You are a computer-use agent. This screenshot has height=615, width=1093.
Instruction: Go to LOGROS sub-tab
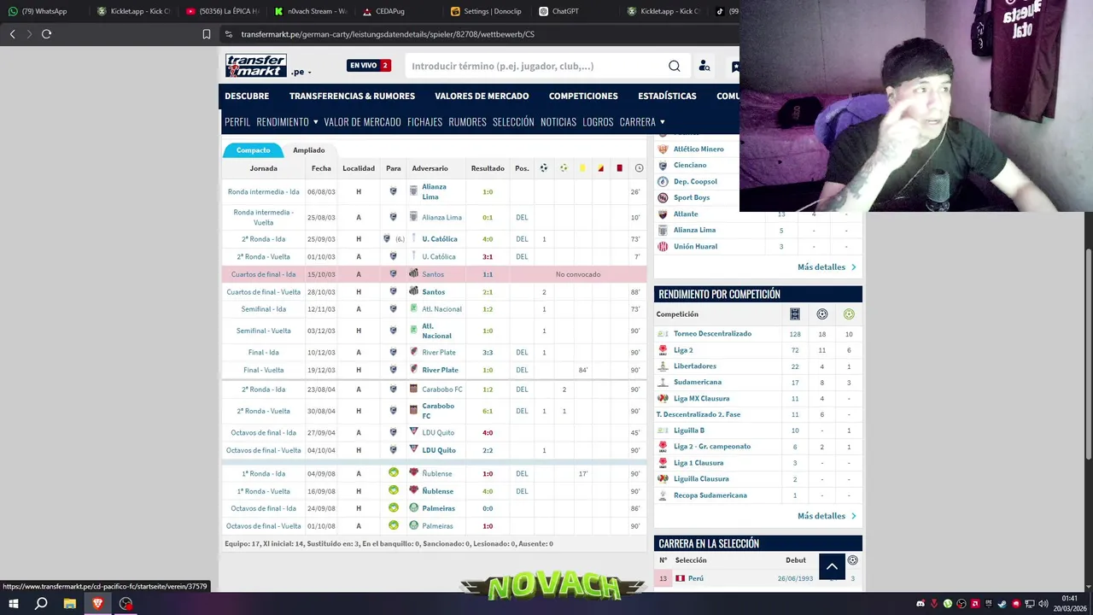(598, 122)
